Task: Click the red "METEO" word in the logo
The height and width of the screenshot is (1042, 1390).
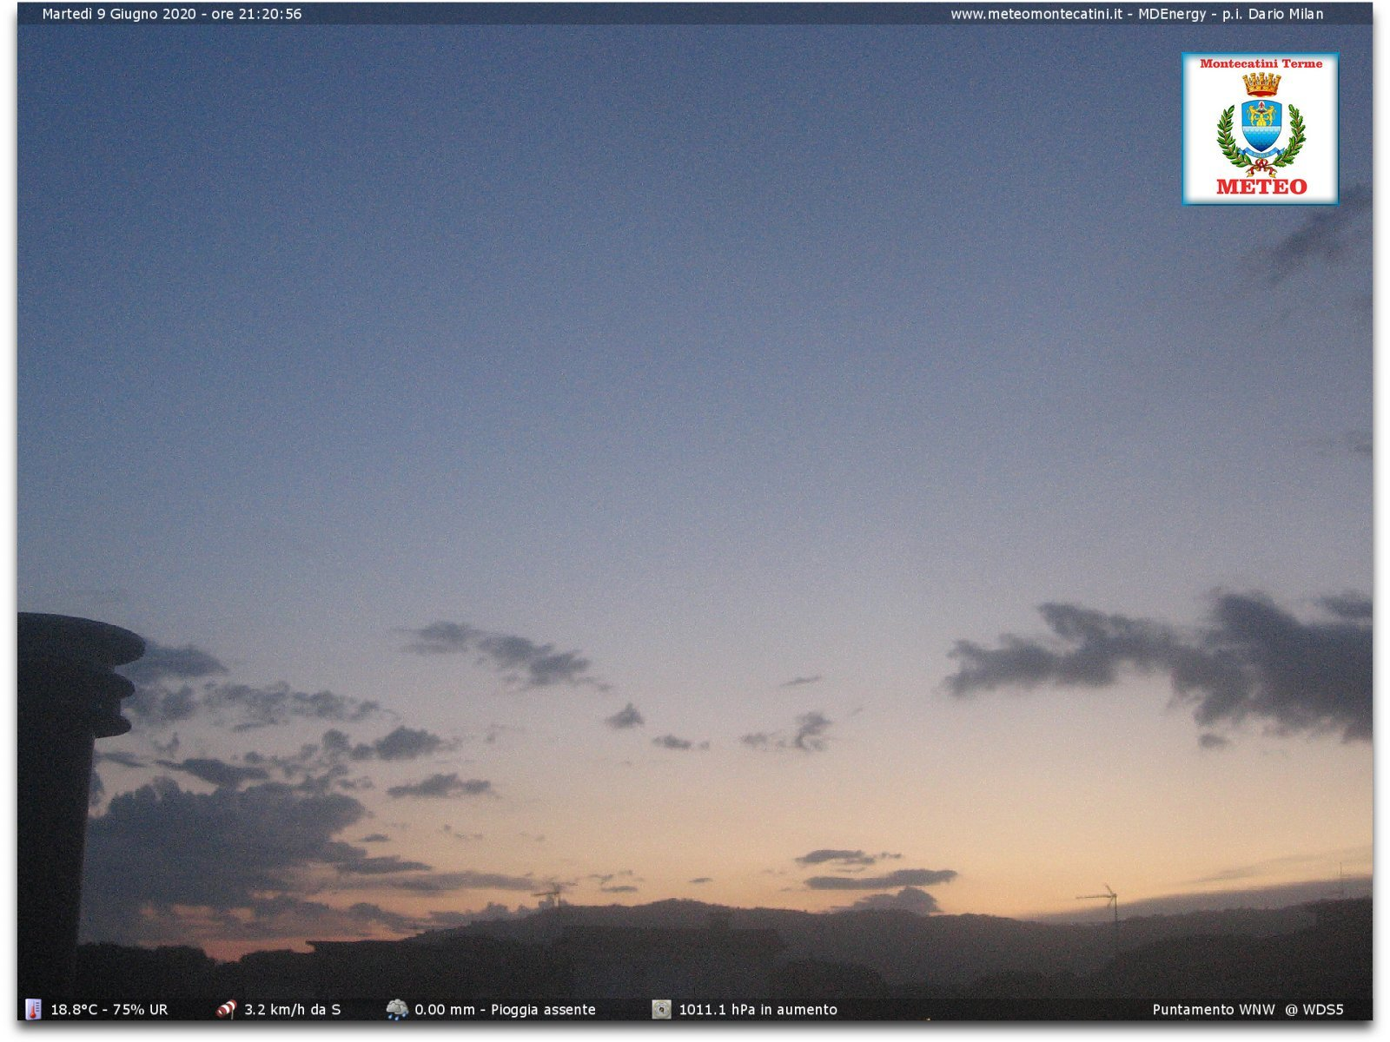Action: coord(1261,187)
